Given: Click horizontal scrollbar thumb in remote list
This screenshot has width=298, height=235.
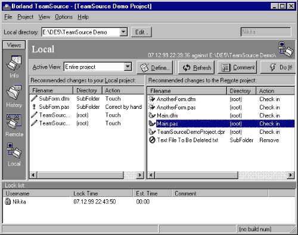Looking at the screenshot, I should click(x=197, y=175).
